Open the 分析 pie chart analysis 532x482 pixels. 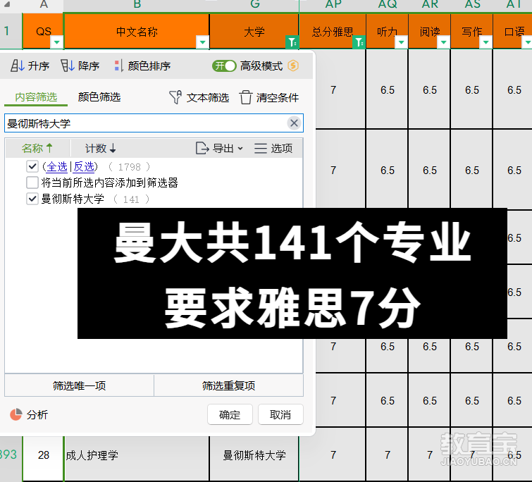tap(29, 414)
